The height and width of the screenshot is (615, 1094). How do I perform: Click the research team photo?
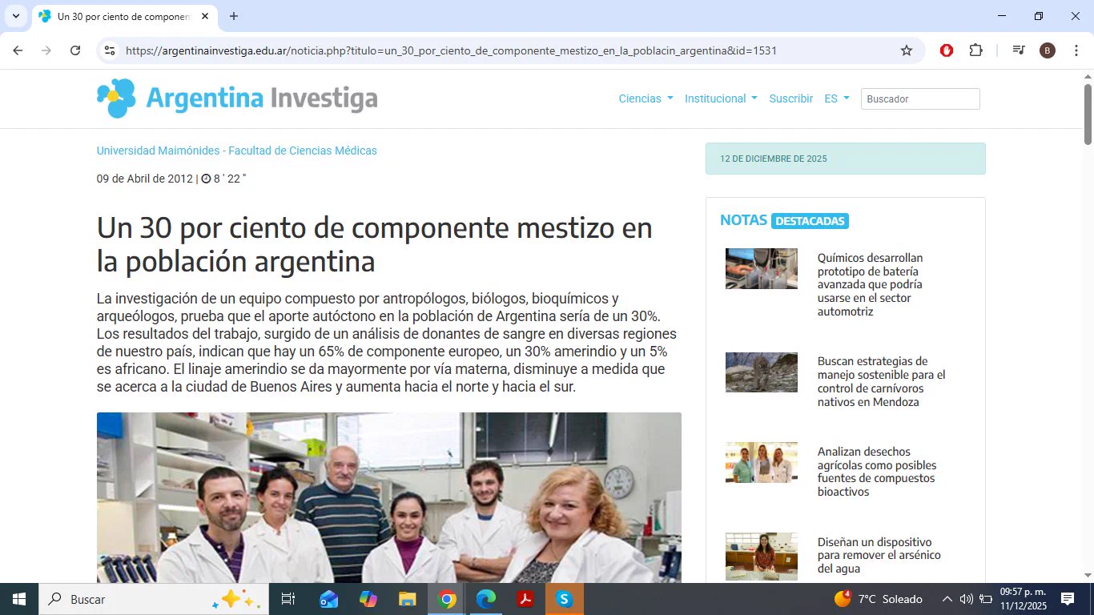tap(389, 497)
